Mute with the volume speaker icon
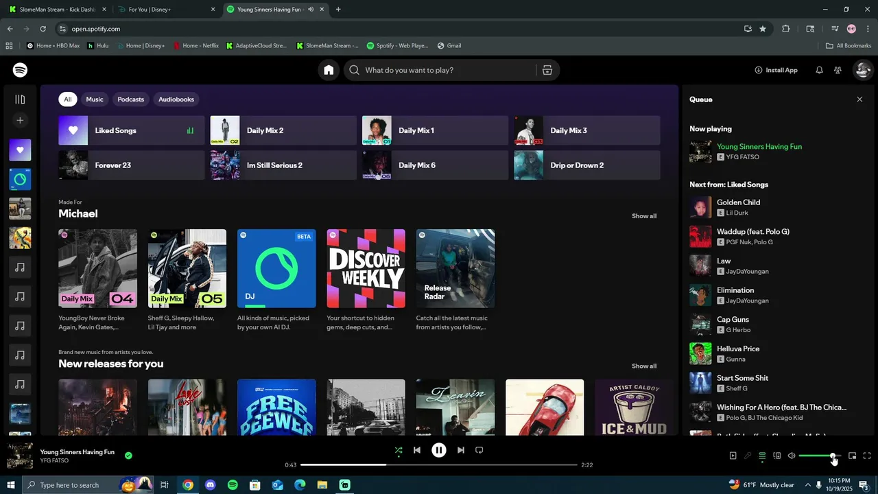878x494 pixels. 792,456
